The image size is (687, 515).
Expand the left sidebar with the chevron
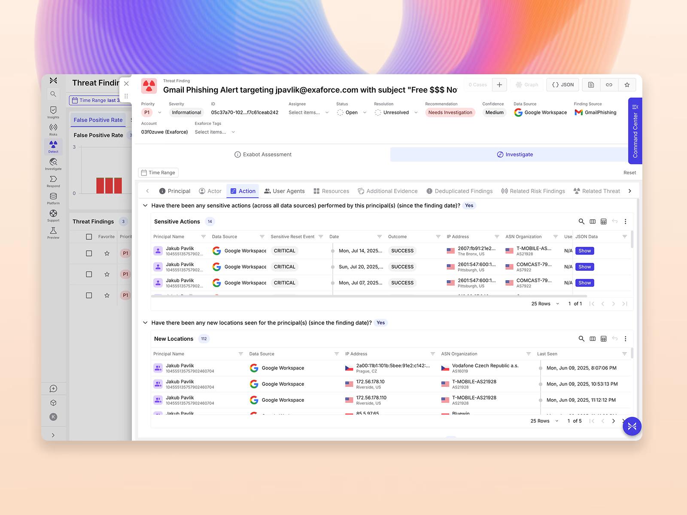[53, 435]
